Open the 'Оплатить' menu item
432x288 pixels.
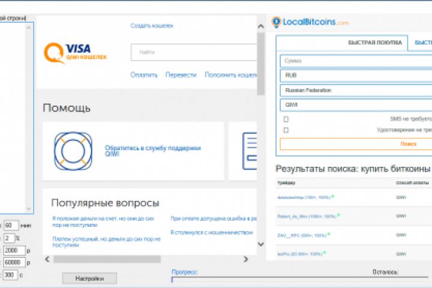click(143, 75)
